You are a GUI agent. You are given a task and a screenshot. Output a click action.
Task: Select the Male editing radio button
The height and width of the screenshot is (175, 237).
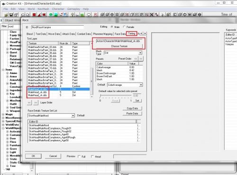112,27
